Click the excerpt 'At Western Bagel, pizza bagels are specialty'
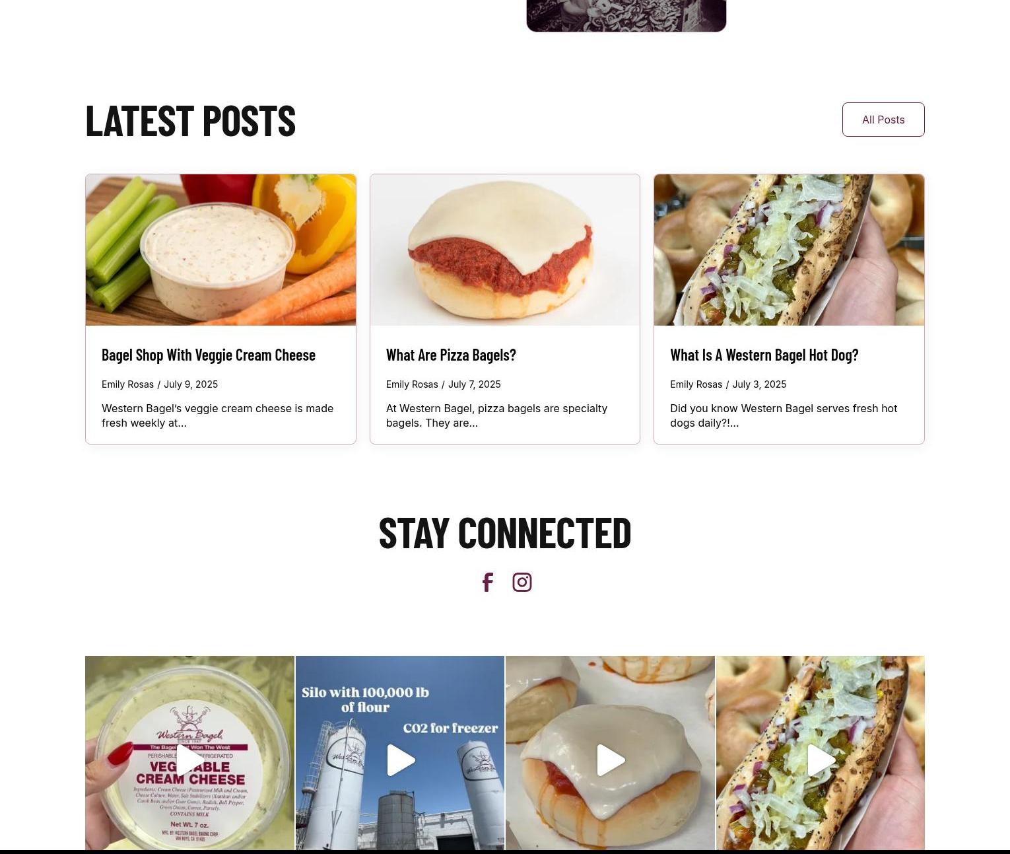This screenshot has height=854, width=1010. pos(496,408)
